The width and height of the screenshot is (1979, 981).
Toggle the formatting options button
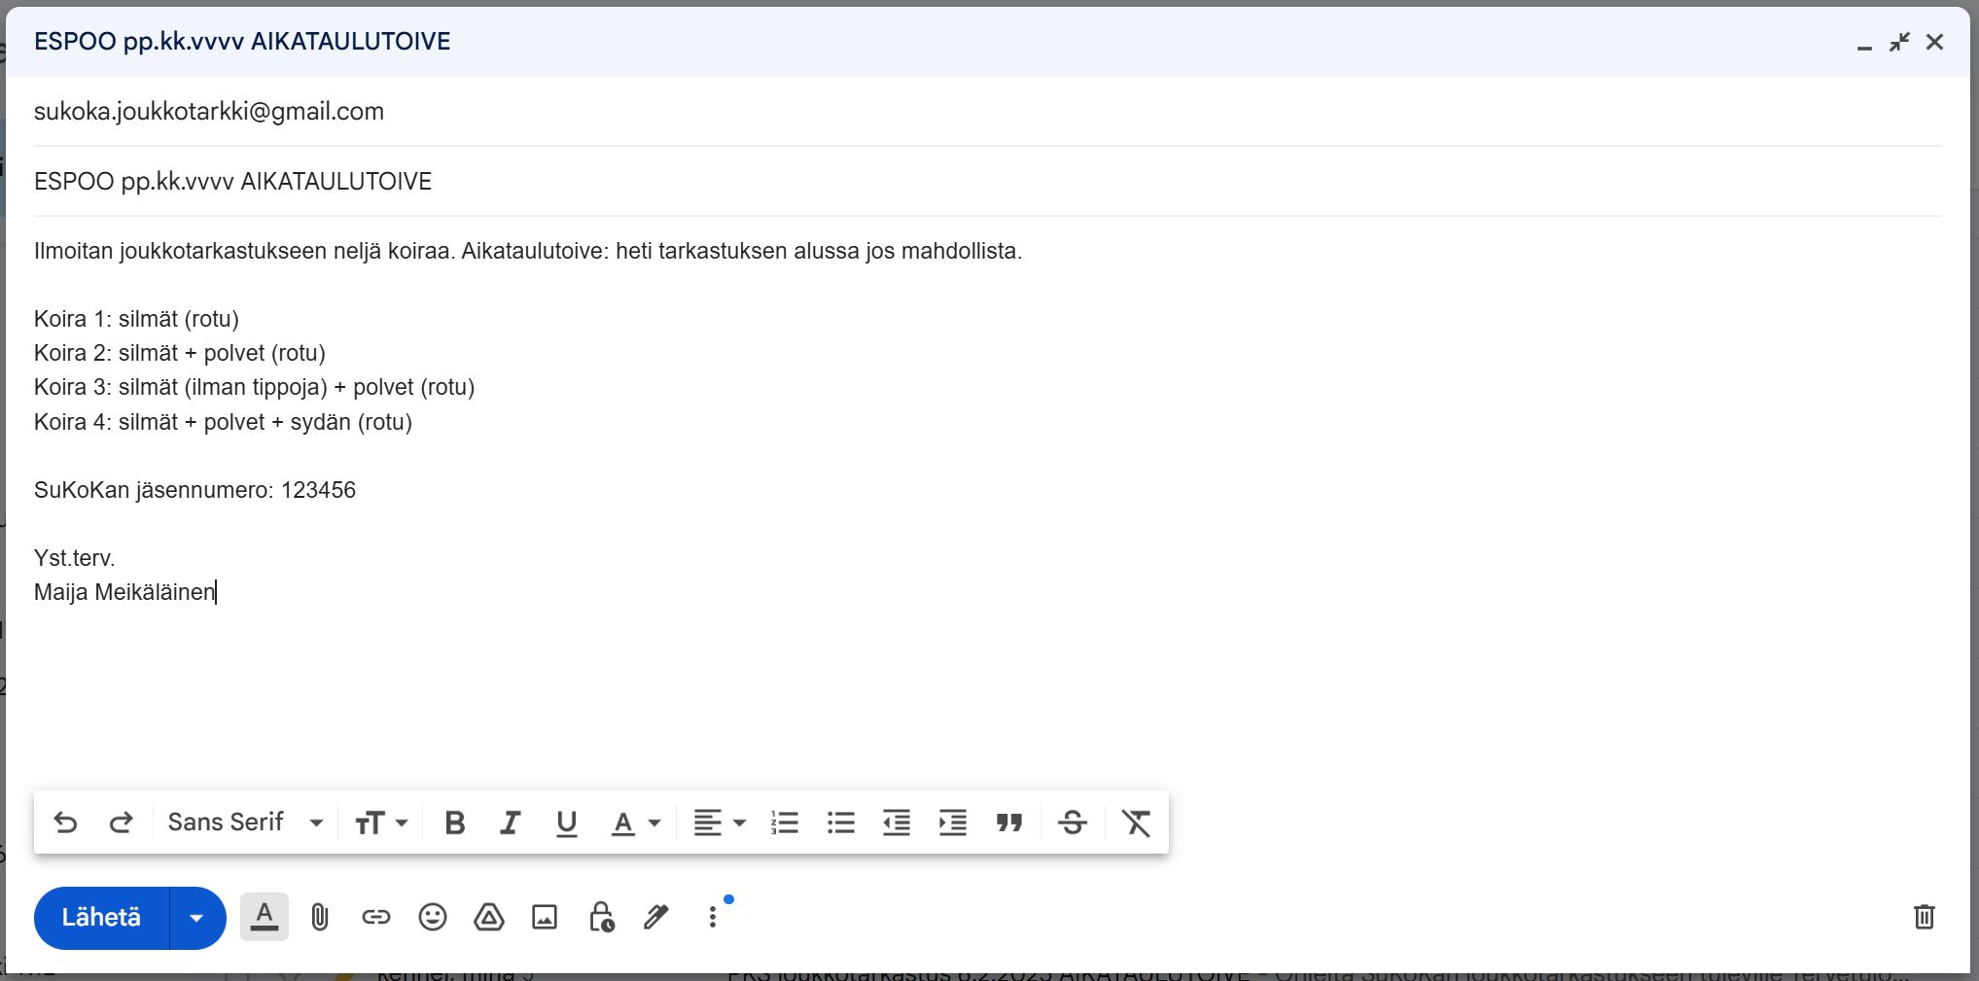click(x=265, y=917)
